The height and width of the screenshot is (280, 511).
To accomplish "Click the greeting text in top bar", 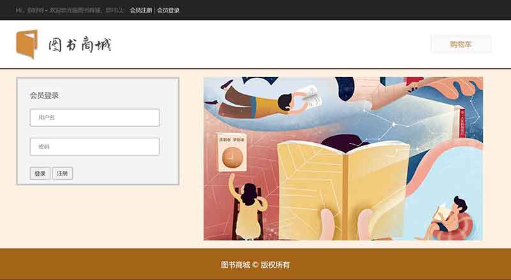I will point(70,10).
